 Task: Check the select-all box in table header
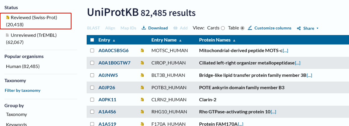[92, 40]
